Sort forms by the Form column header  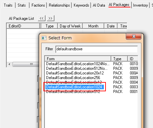point(78,59)
